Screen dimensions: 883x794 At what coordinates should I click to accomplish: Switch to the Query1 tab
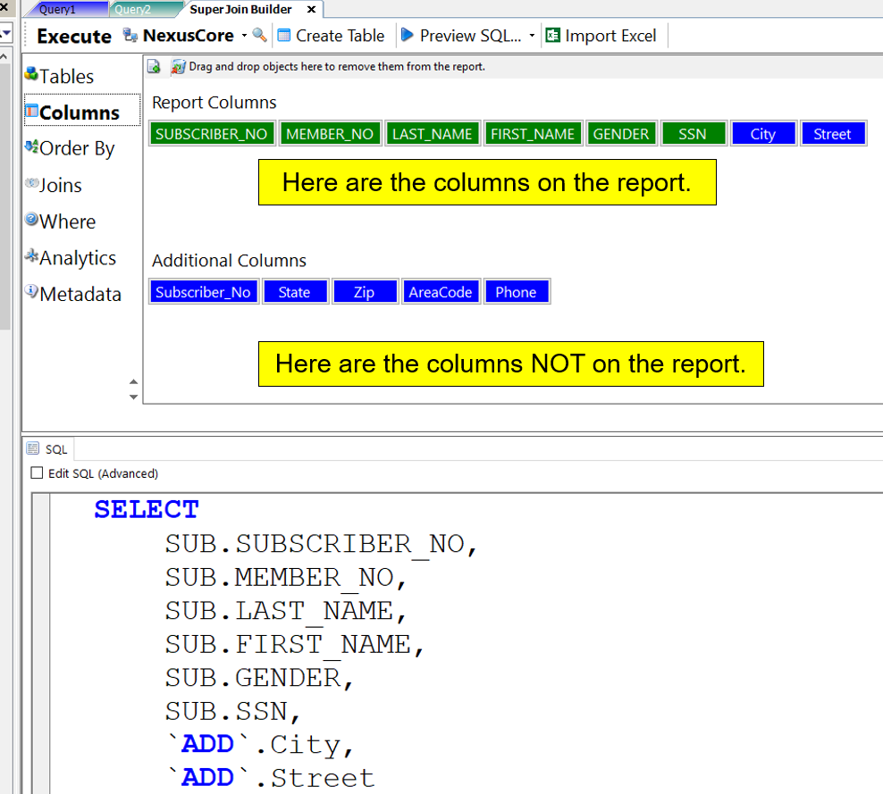click(56, 10)
